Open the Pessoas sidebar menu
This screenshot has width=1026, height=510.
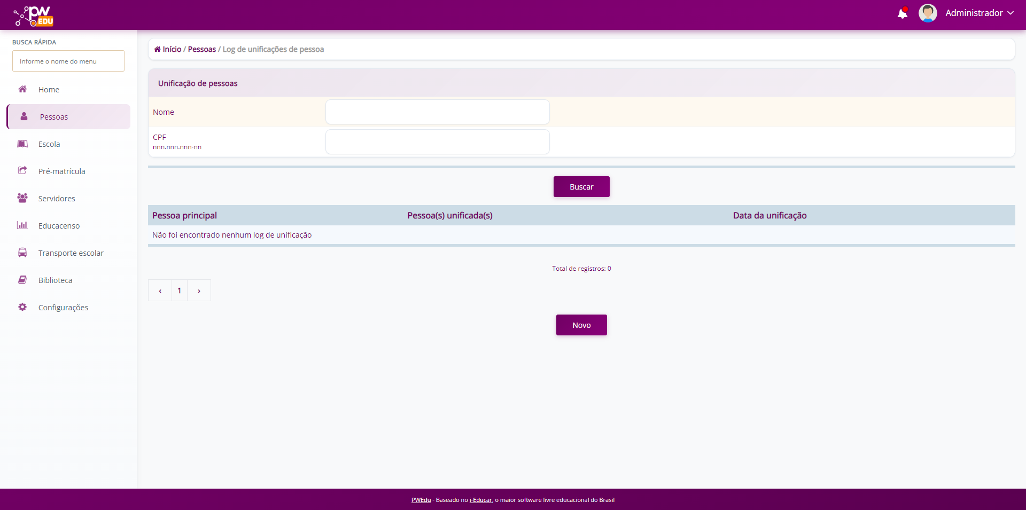[54, 117]
